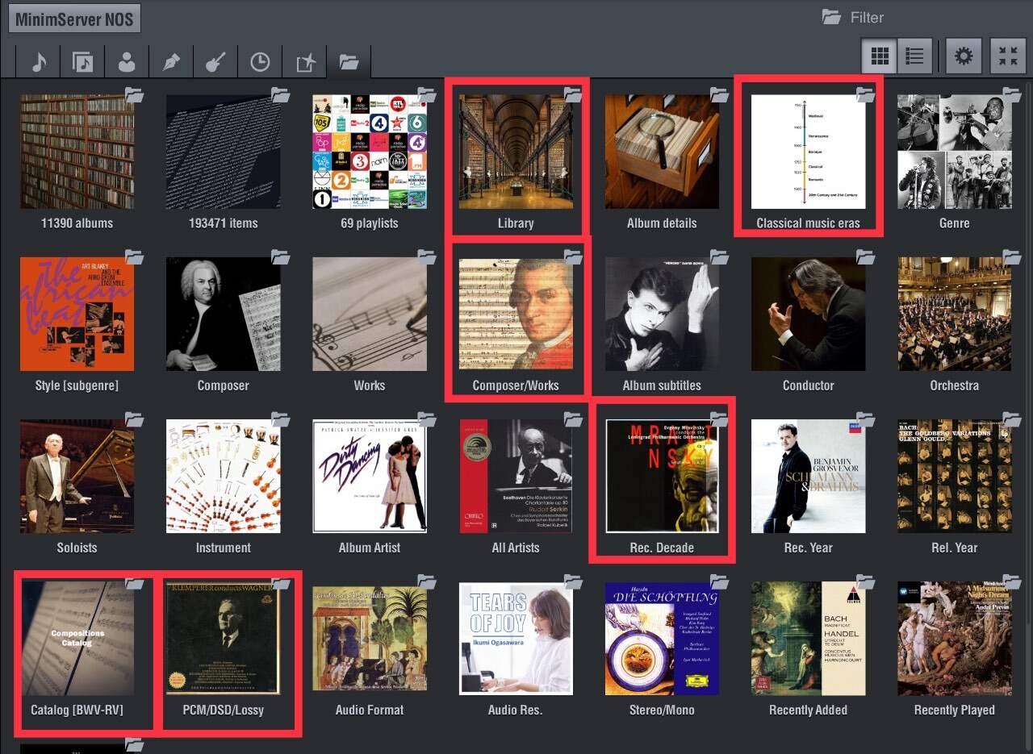This screenshot has width=1033, height=754.
Task: Open the person artist tab icon
Action: pyautogui.click(x=127, y=61)
